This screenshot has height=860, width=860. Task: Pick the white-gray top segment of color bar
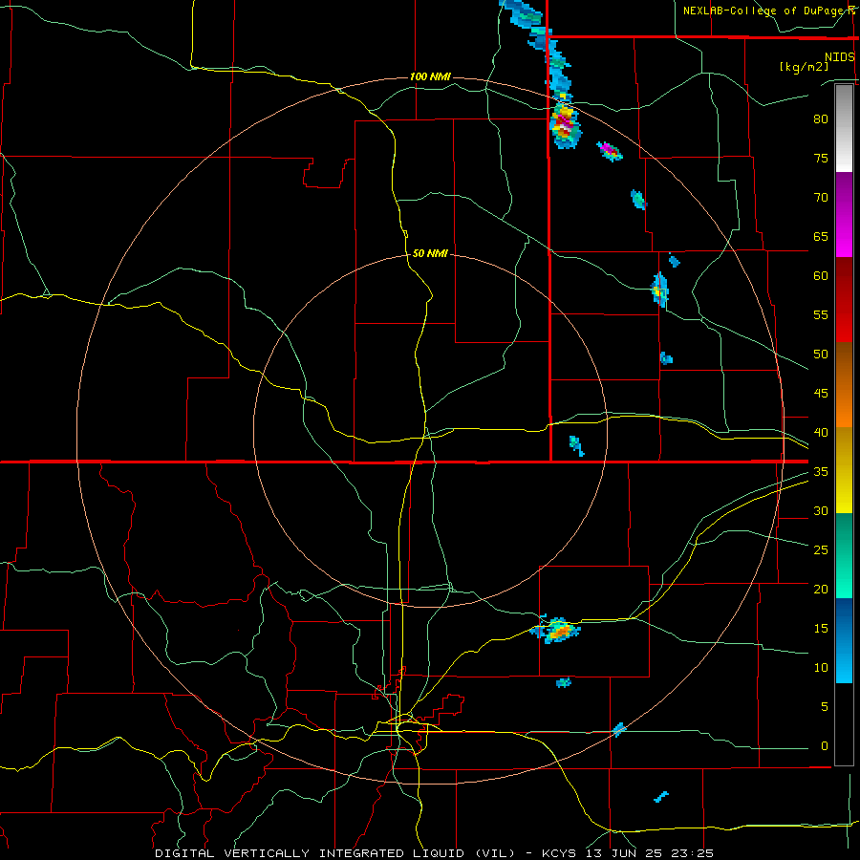[x=844, y=128]
